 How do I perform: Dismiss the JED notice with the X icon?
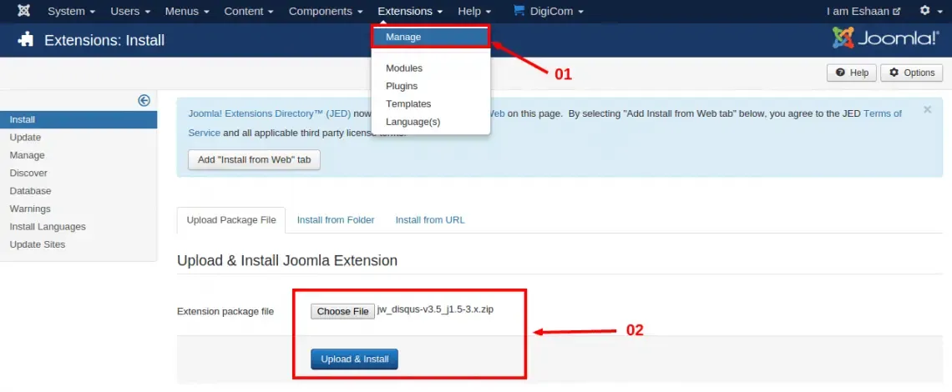coord(927,110)
